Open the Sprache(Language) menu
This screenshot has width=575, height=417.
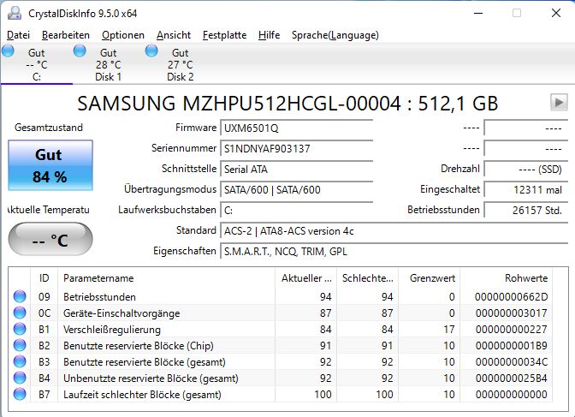click(335, 35)
